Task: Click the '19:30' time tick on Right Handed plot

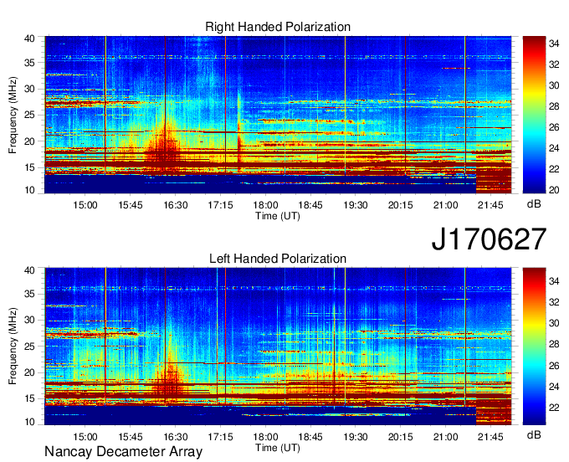Action: point(356,205)
